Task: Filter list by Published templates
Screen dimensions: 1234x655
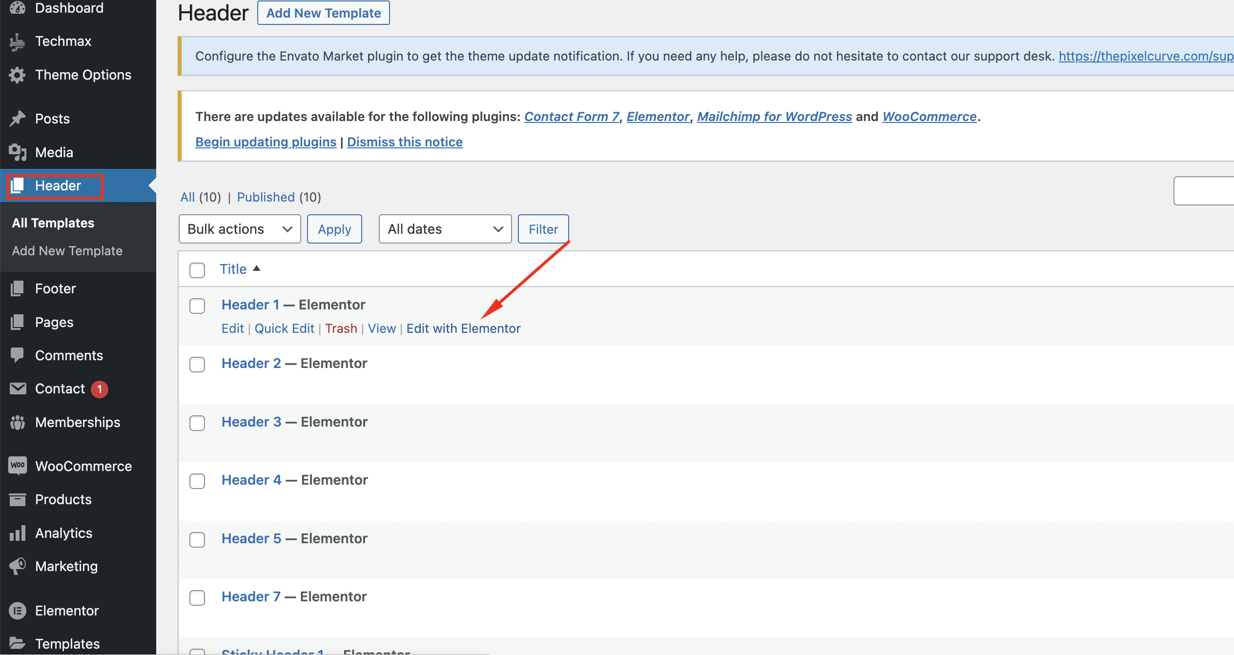Action: [x=266, y=197]
